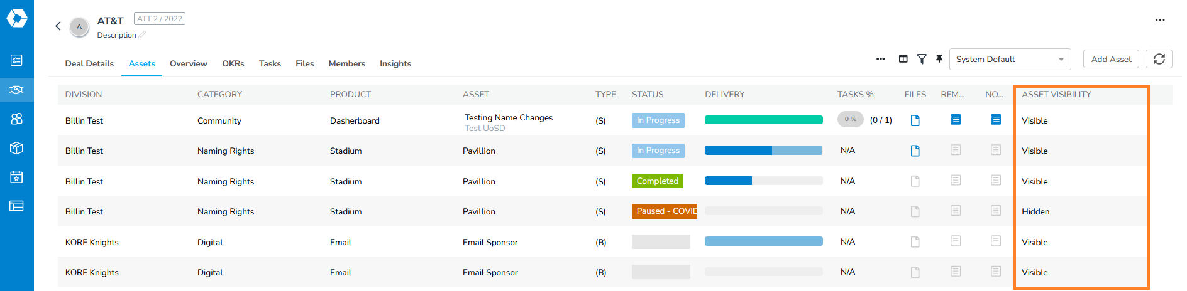
Task: Click the ATT 2 / 2022 tag
Action: click(x=160, y=19)
